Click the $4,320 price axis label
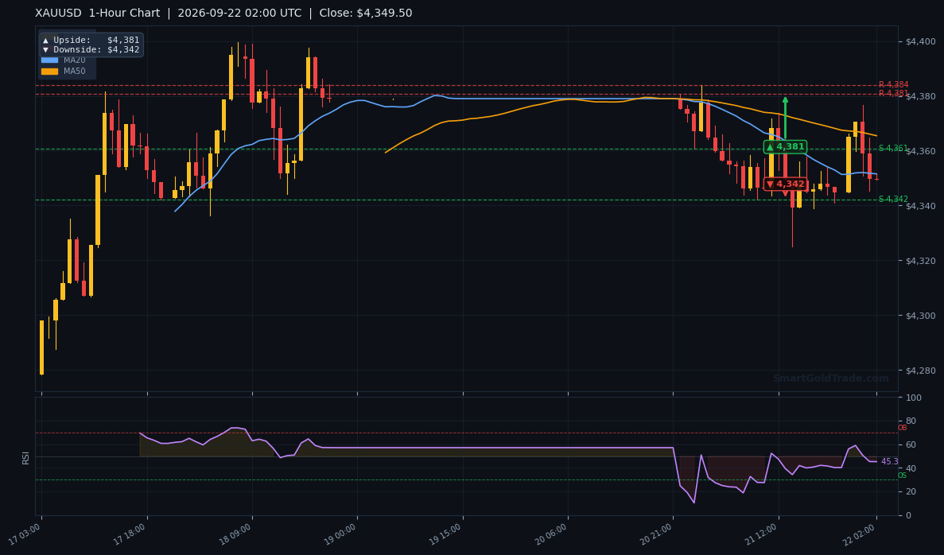 click(x=920, y=261)
